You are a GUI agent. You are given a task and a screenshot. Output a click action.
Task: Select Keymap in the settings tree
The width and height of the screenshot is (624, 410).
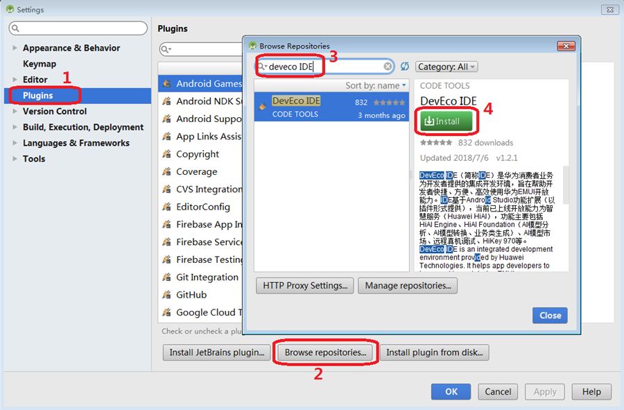(40, 64)
